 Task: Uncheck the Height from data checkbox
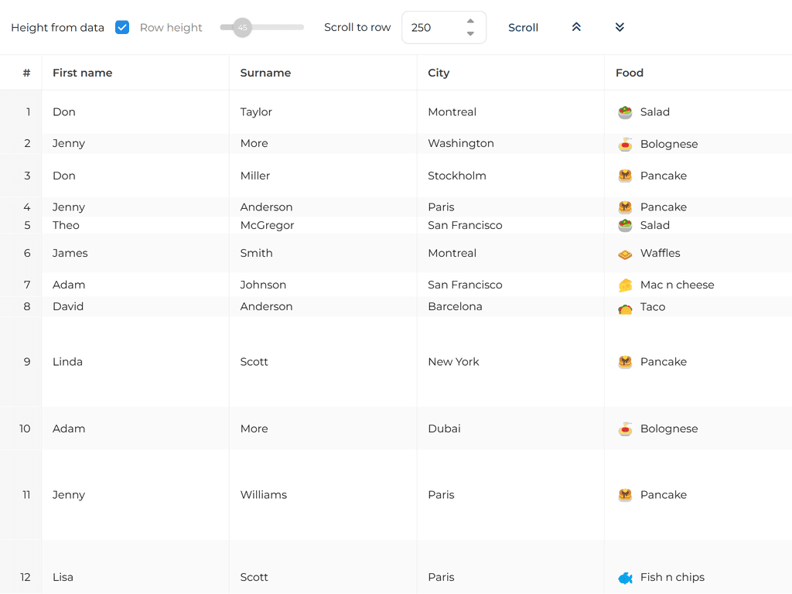pos(122,27)
